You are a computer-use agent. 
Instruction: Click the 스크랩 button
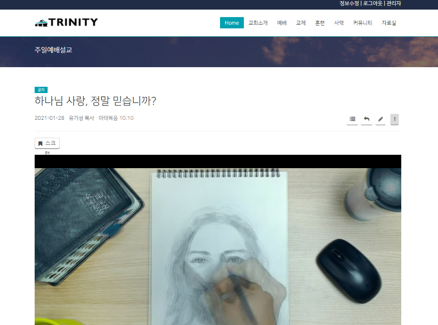click(47, 143)
